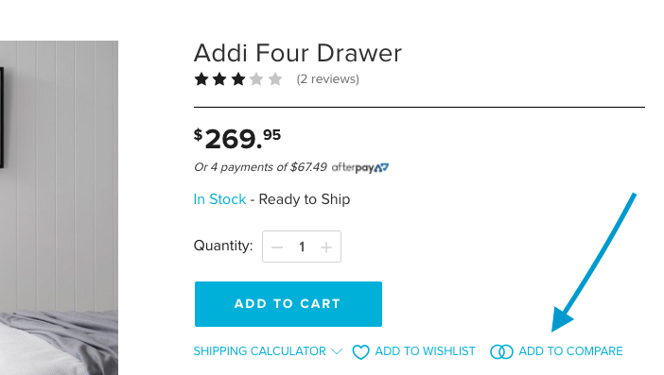Image resolution: width=664 pixels, height=375 pixels.
Task: Click the 4 payments Afterpay text
Action: pos(260,167)
